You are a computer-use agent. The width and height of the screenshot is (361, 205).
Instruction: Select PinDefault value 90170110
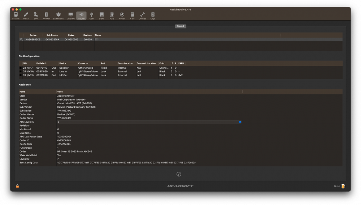tap(42, 68)
